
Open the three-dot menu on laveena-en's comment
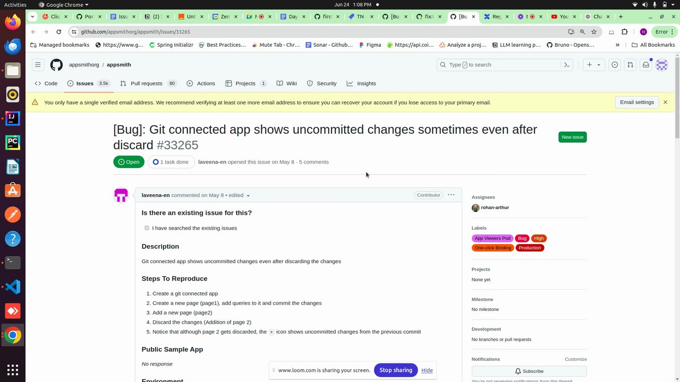[x=451, y=195]
